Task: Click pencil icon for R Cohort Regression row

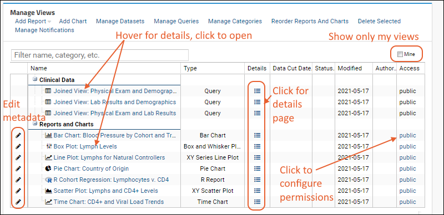Action: click(x=18, y=180)
